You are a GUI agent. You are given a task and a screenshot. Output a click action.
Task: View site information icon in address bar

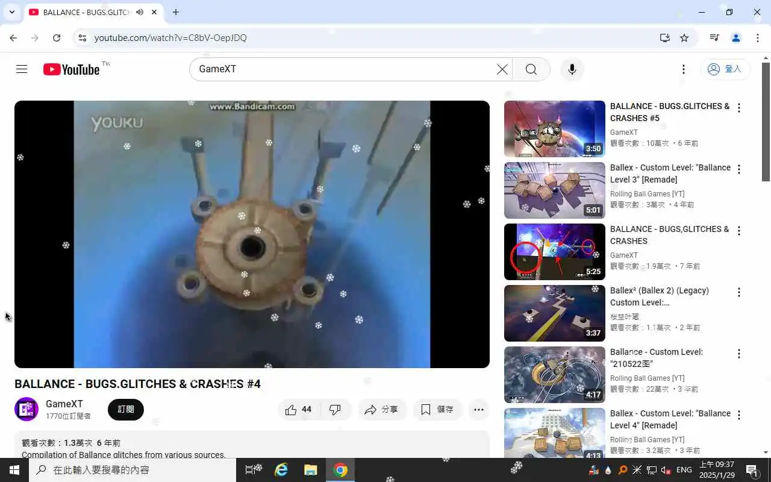coord(82,38)
